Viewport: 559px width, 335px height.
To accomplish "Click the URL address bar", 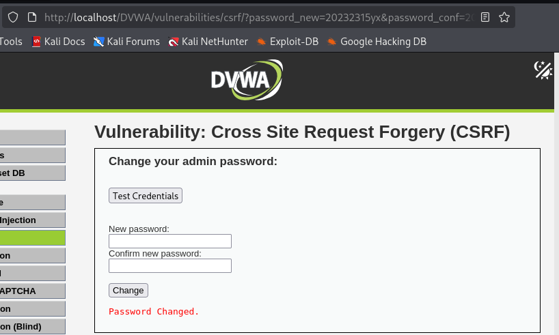I will (x=260, y=17).
